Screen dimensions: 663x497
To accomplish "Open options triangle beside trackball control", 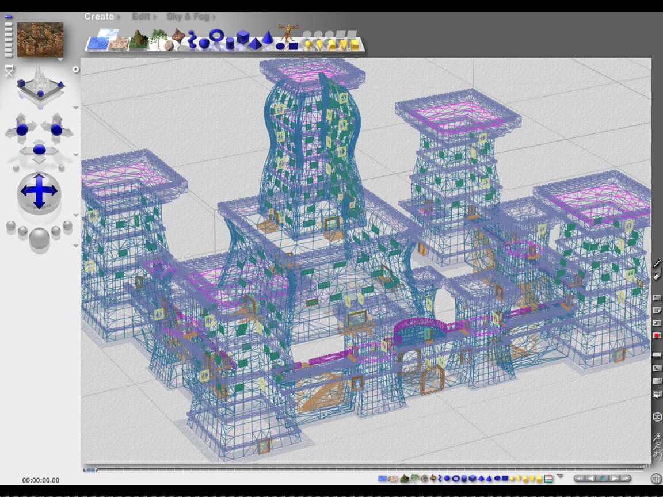I will 75,216.
